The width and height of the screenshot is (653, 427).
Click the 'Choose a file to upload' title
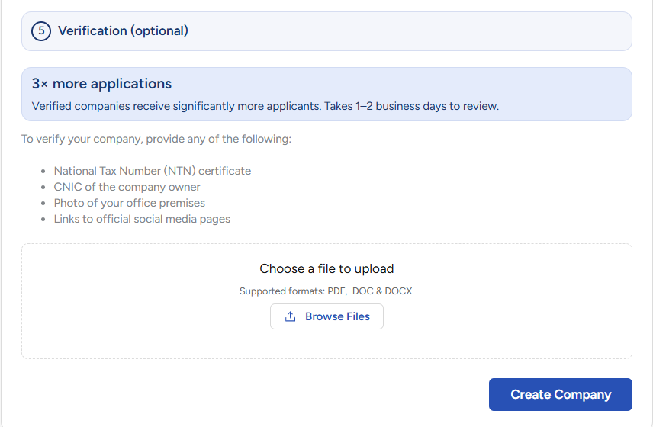coord(326,268)
